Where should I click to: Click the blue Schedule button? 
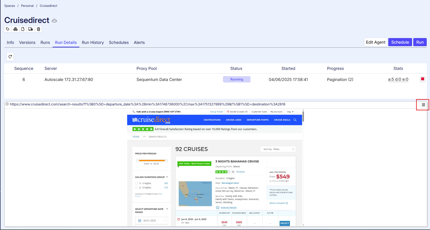(400, 42)
